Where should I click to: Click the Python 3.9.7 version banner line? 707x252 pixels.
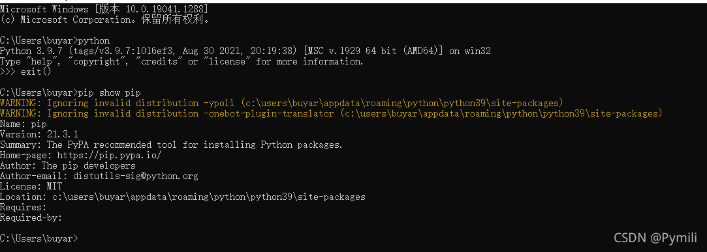[x=245, y=51]
